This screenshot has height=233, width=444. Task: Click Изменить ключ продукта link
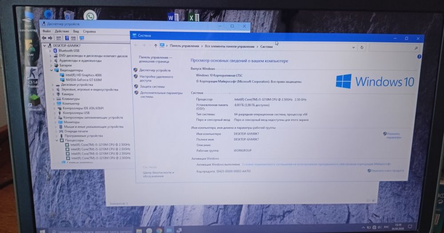pos(387,171)
